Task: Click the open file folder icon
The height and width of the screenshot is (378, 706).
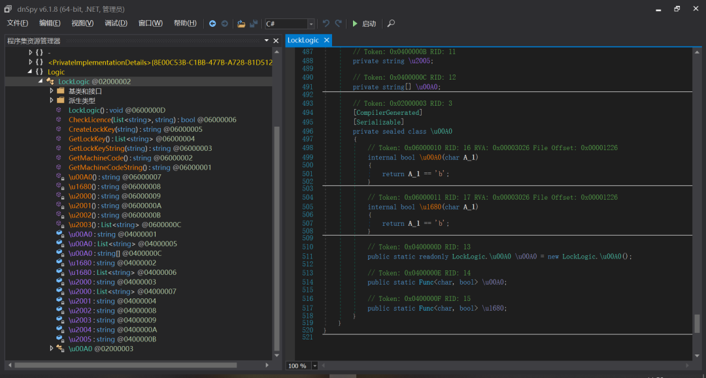Action: (x=241, y=24)
